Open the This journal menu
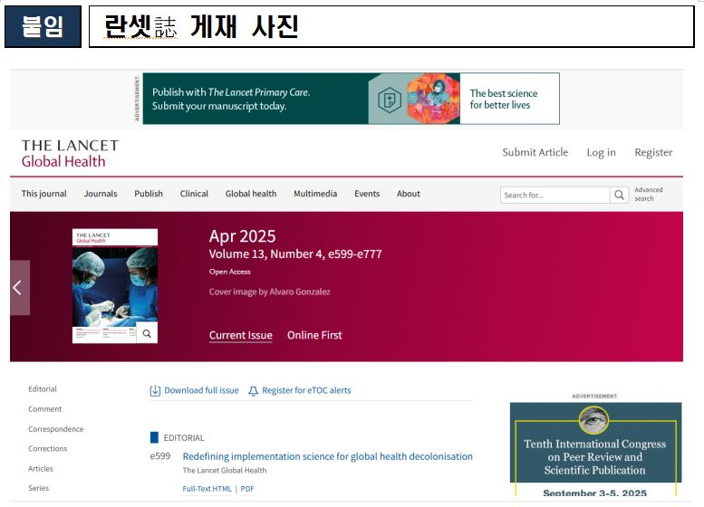 point(43,194)
